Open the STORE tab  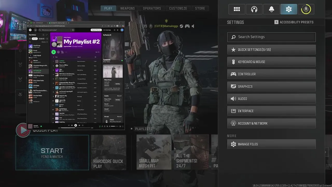(200, 8)
